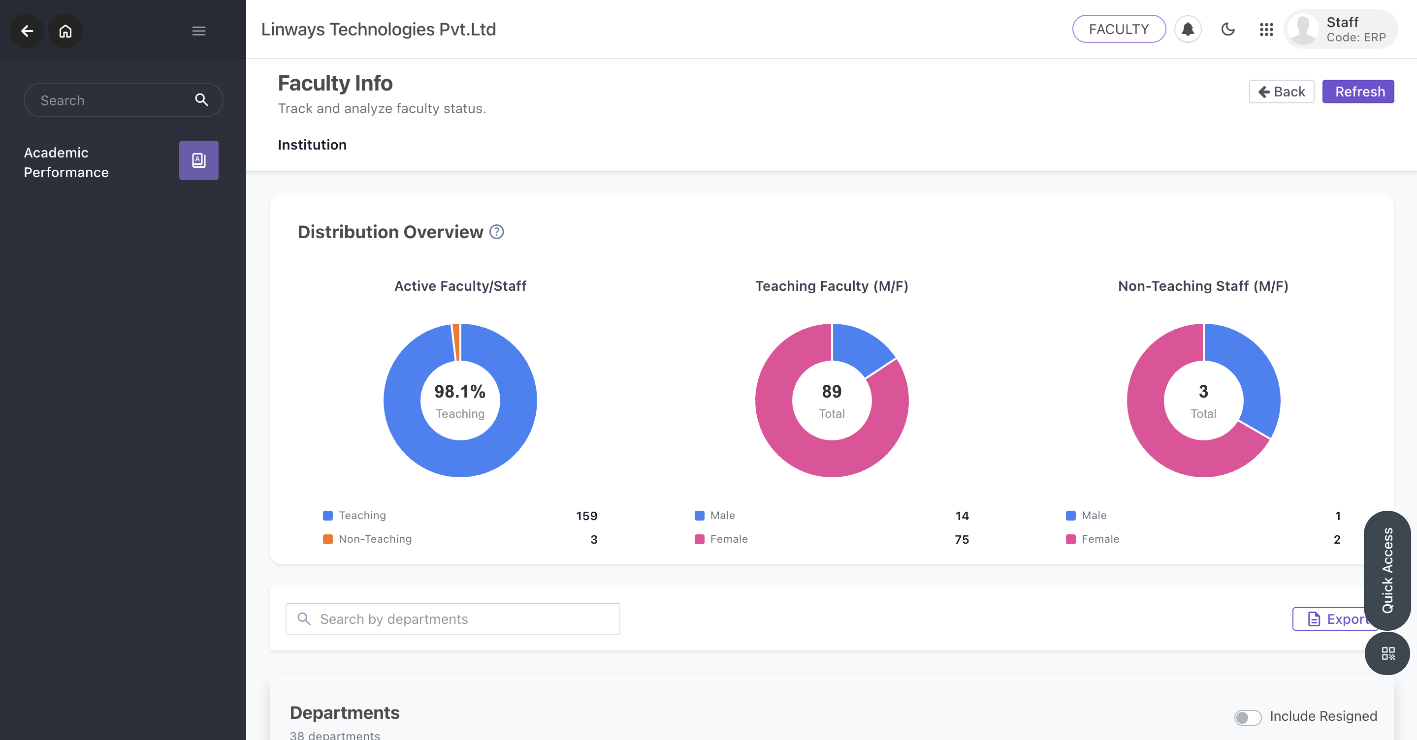This screenshot has width=1417, height=740.
Task: Click the Back button
Action: pyautogui.click(x=1281, y=92)
